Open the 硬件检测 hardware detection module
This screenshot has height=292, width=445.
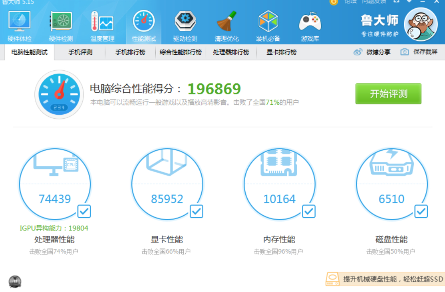[x=61, y=26]
